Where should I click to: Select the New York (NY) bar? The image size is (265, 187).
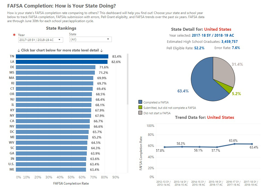[x=53, y=116]
